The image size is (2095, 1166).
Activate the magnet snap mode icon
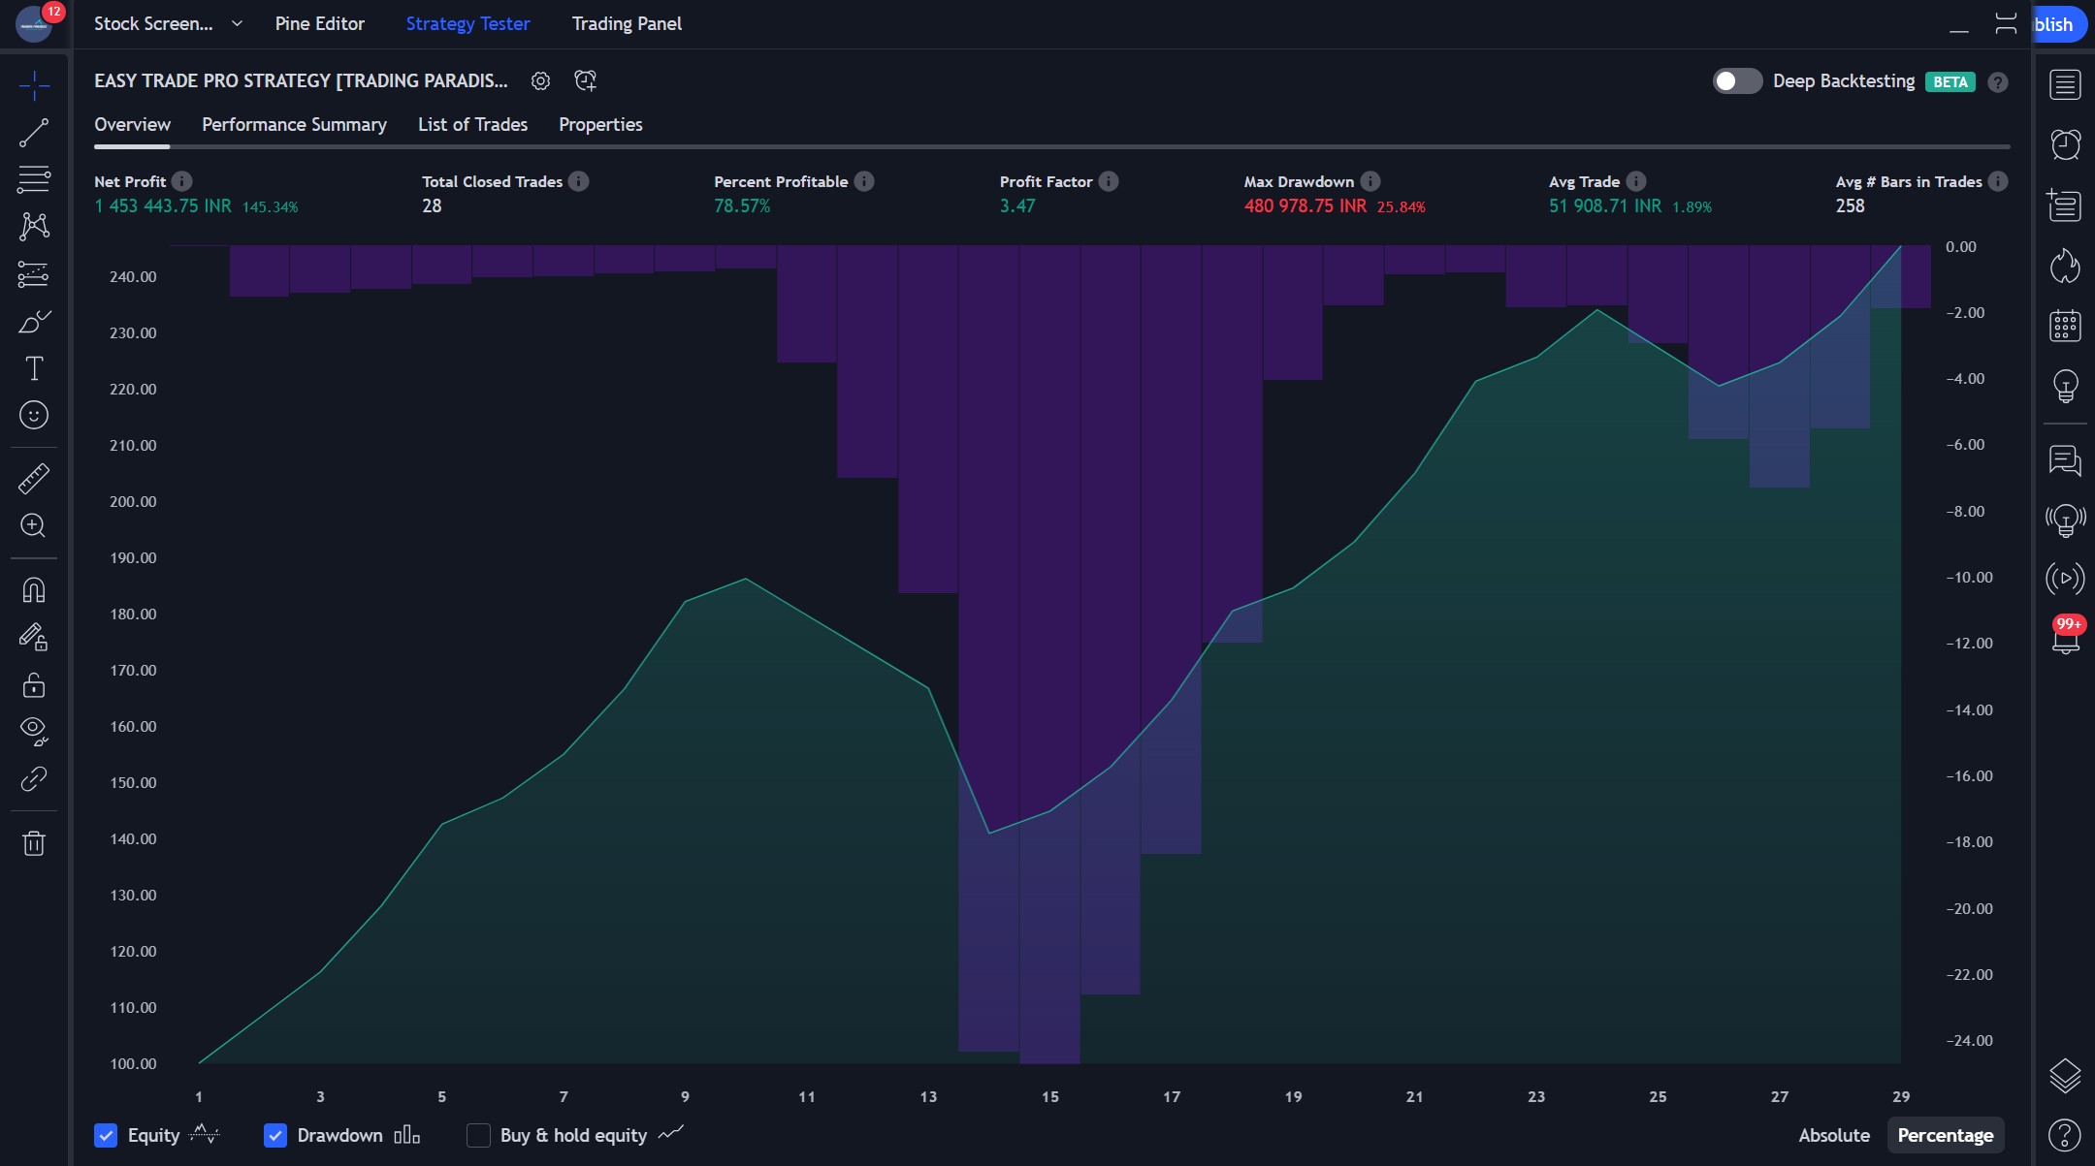pyautogui.click(x=34, y=590)
